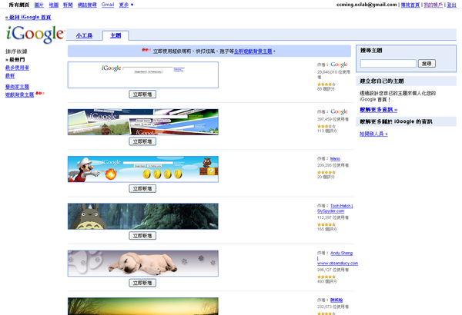Add the sleeping puppy theme now

coord(142,283)
